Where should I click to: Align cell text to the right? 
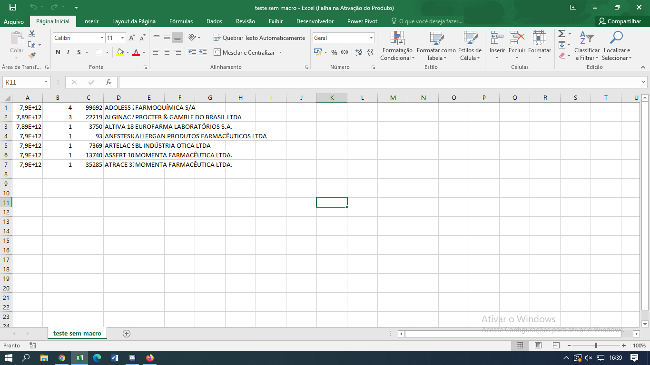tap(177, 52)
